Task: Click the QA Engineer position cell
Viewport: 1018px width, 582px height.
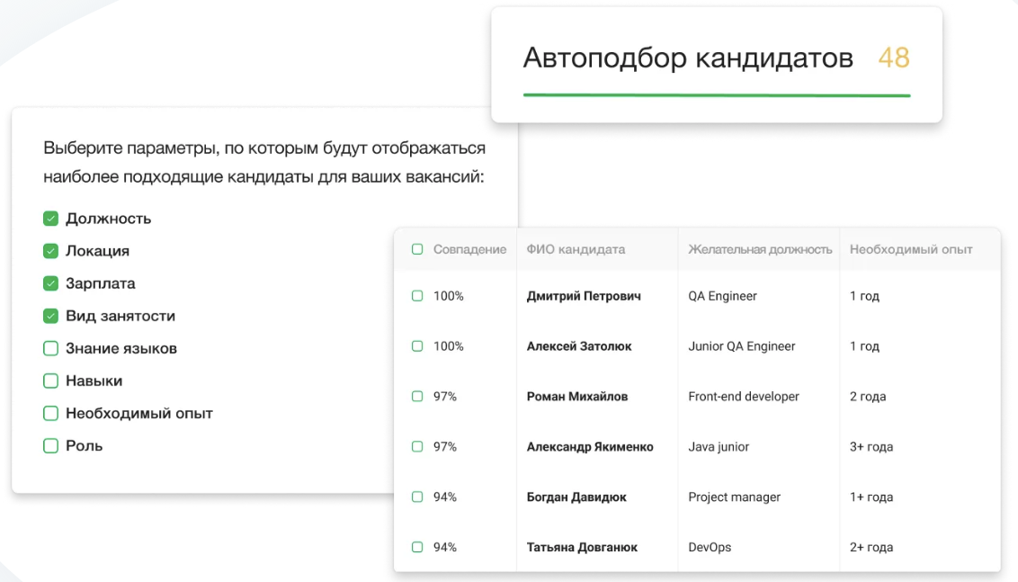Action: pyautogui.click(x=723, y=296)
